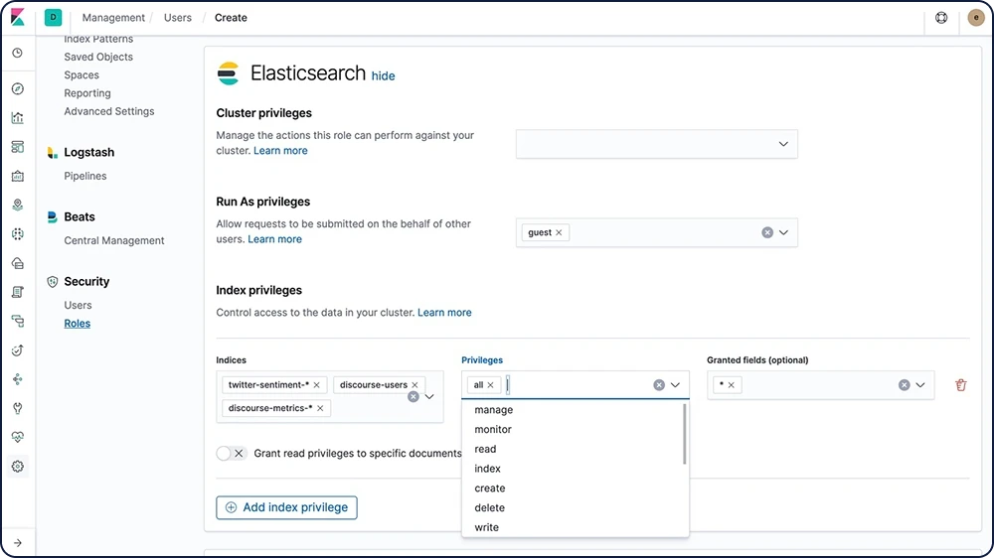Open Spaces in management menu
The height and width of the screenshot is (558, 994).
(82, 74)
